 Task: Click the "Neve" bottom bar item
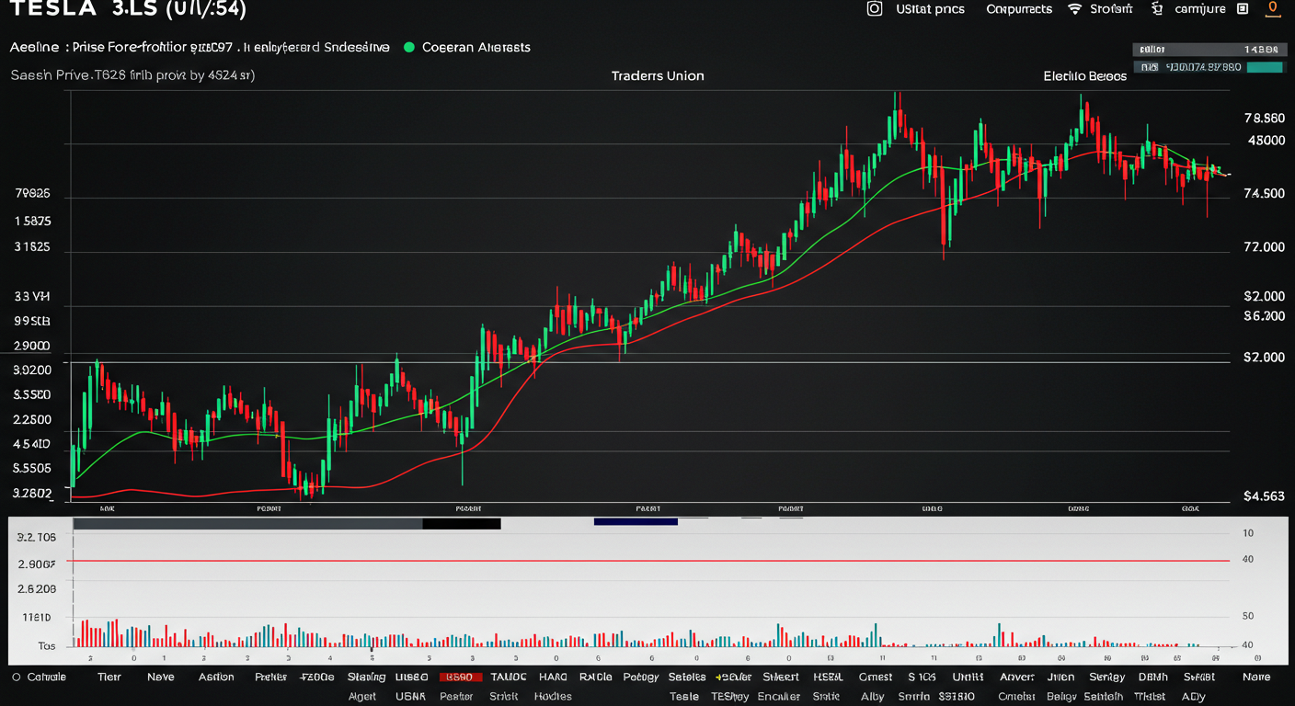(x=160, y=677)
